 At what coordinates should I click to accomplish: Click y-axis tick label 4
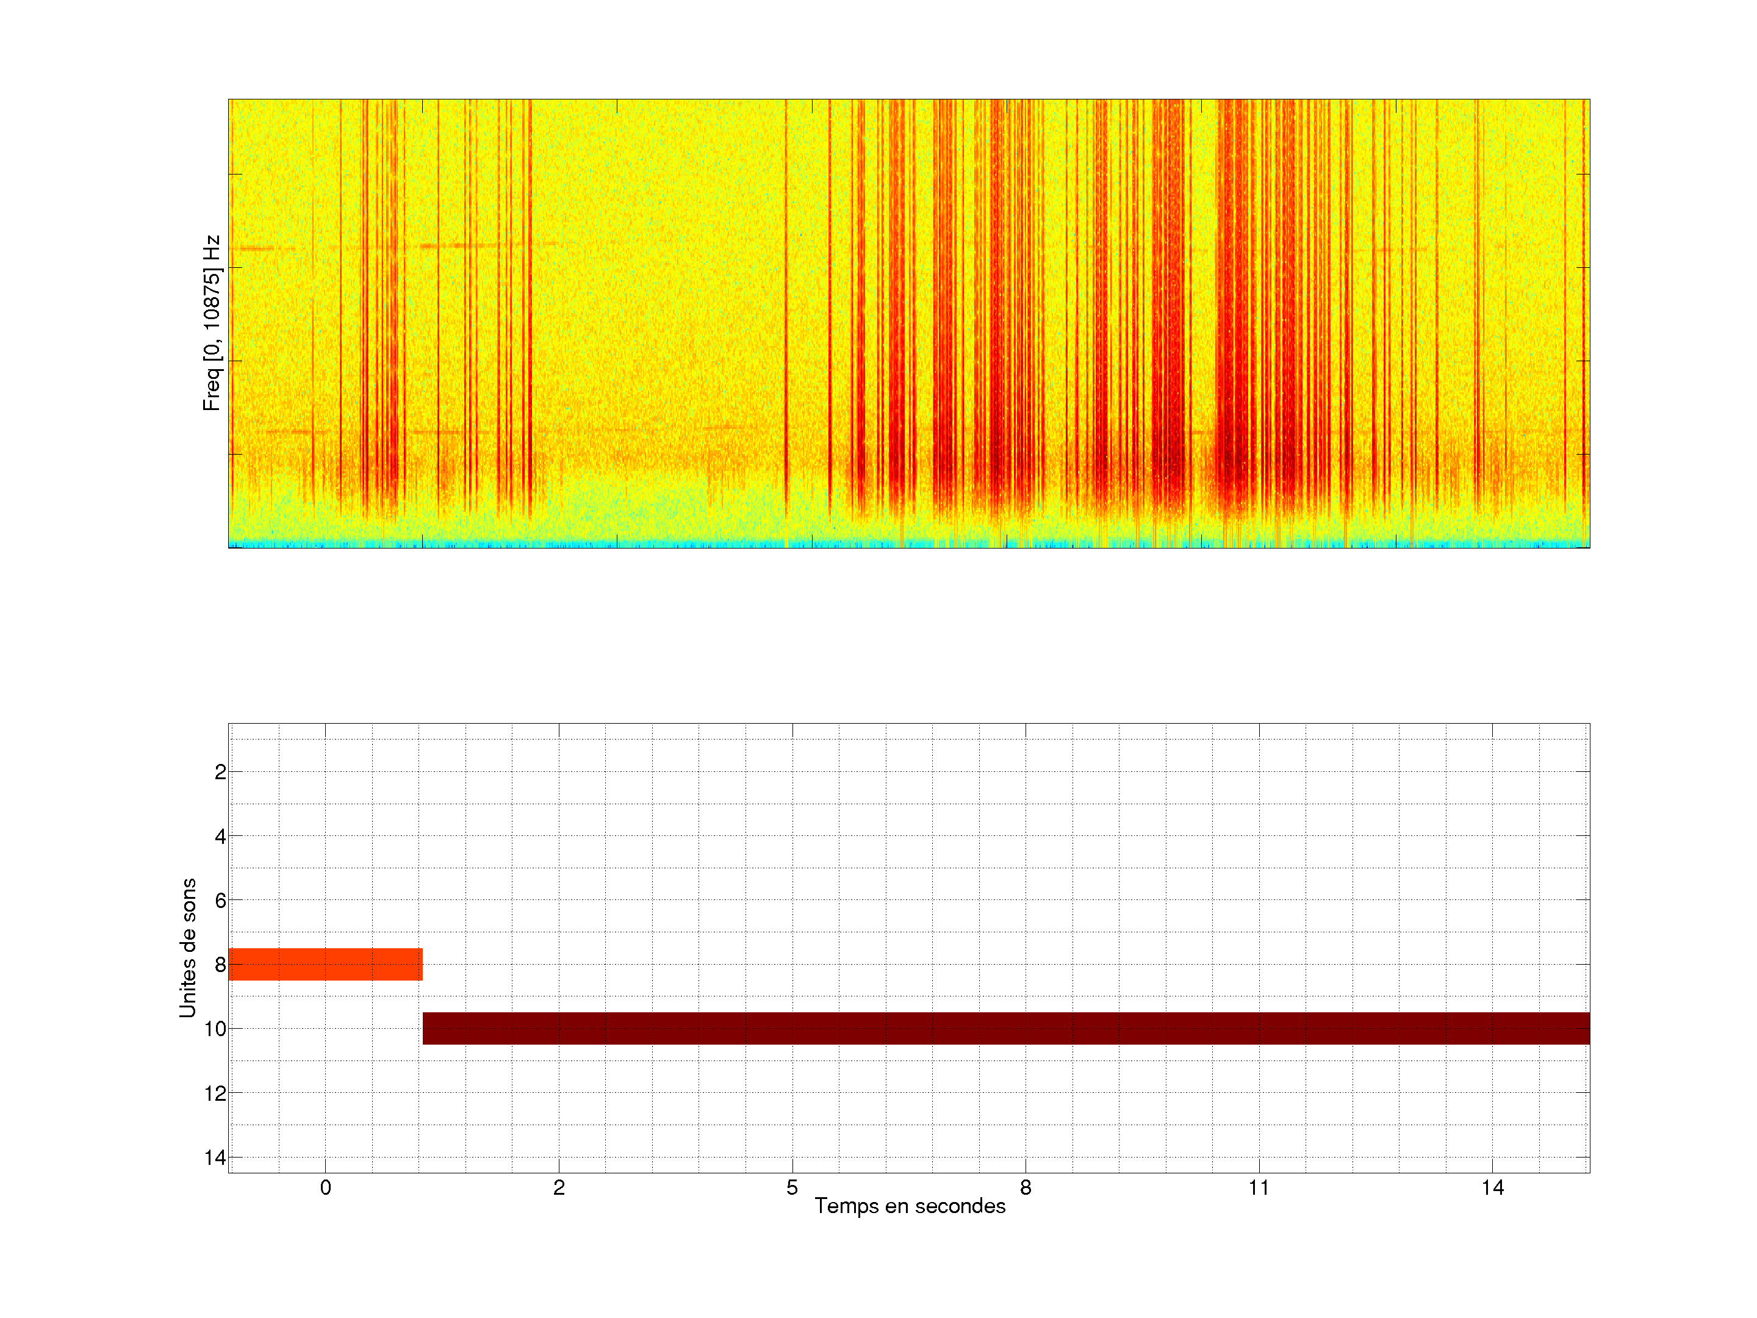[x=220, y=837]
